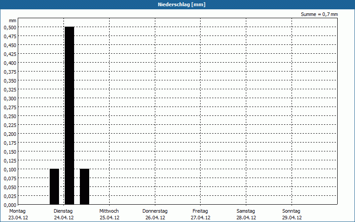This screenshot has width=355, height=222.
Task: Click the 0,500 y-axis value
Action: pyautogui.click(x=10, y=28)
